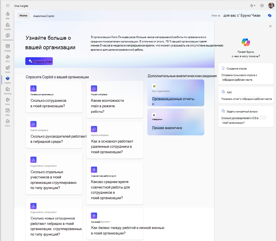Click icon on Как баланс между работой card
The width and height of the screenshot is (277, 241).
tap(94, 215)
